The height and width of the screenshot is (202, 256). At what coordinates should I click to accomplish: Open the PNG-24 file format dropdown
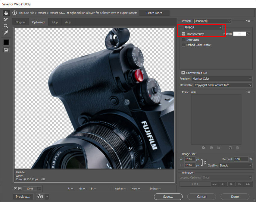(203, 27)
